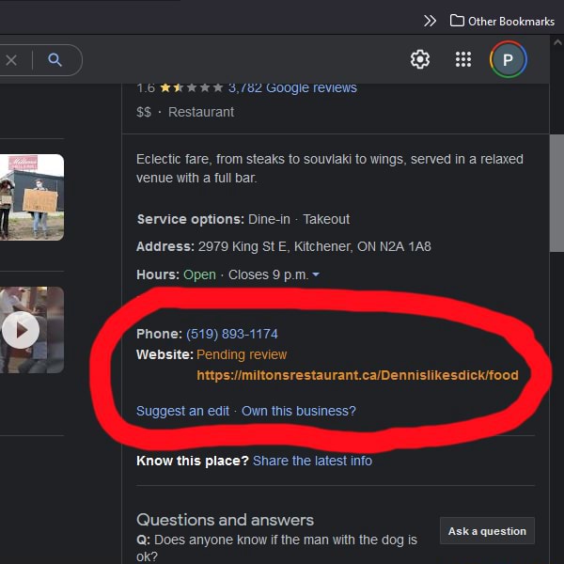Image resolution: width=564 pixels, height=564 pixels.
Task: Click the Ask a question button
Action: tap(487, 531)
